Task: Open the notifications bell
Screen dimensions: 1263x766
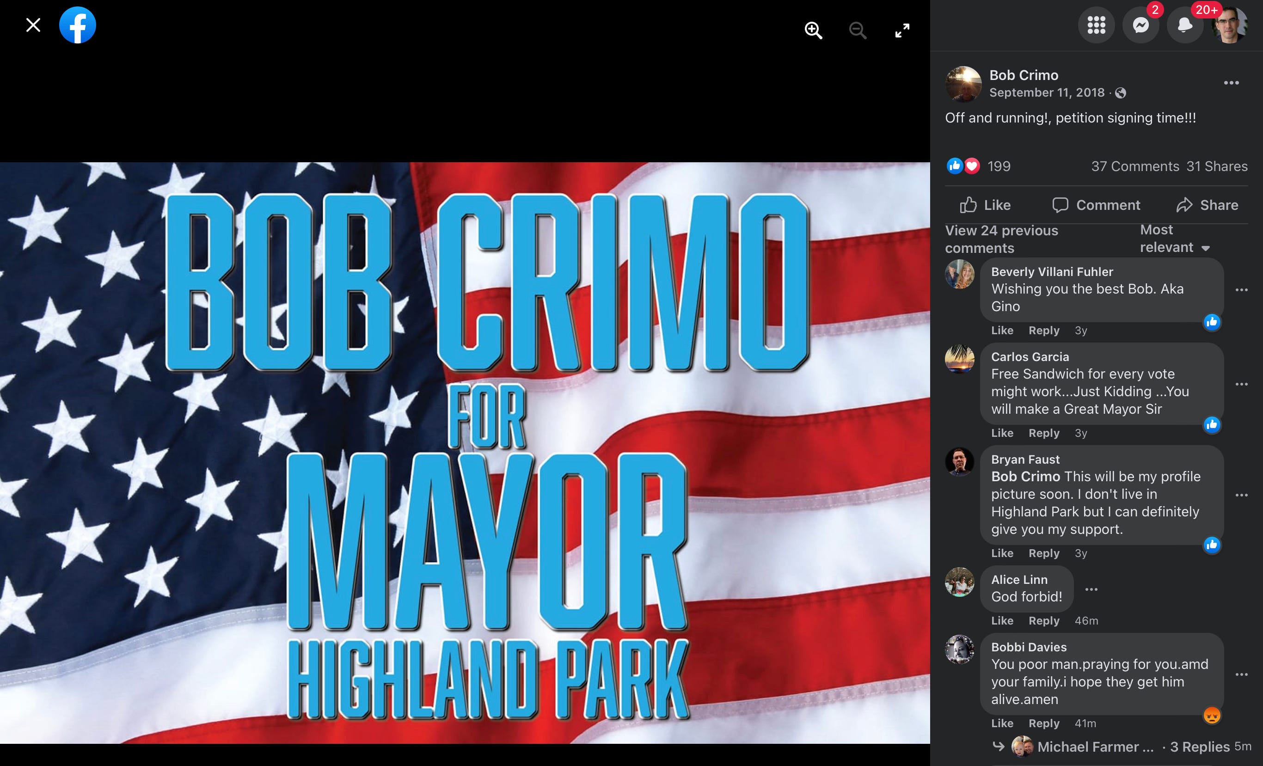Action: [x=1184, y=25]
